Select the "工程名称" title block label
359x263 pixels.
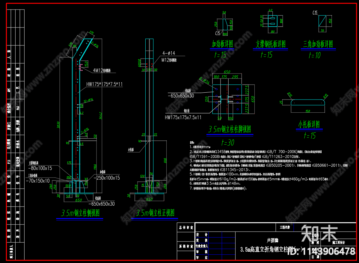pyautogui.click(x=285, y=227)
